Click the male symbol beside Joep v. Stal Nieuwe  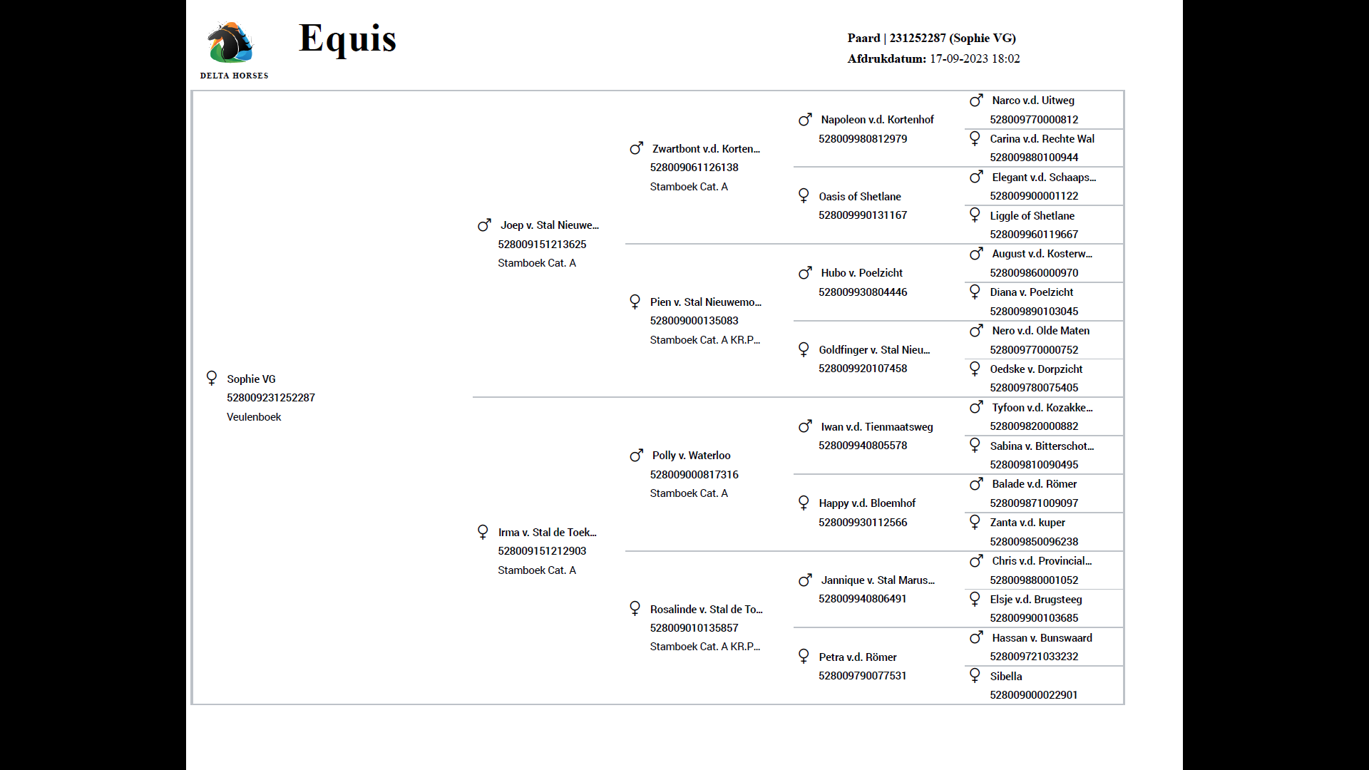[x=484, y=225]
